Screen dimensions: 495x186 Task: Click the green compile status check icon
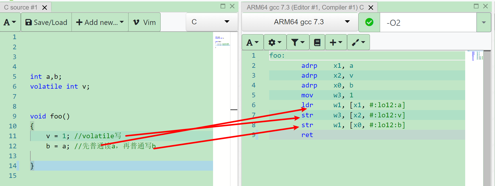coord(369,22)
